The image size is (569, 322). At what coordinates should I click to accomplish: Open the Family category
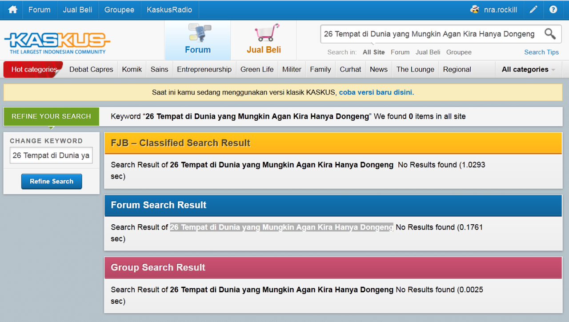click(x=321, y=69)
